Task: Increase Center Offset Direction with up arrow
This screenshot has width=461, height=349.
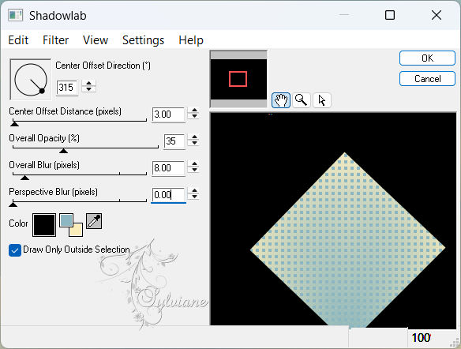Action: [88, 83]
